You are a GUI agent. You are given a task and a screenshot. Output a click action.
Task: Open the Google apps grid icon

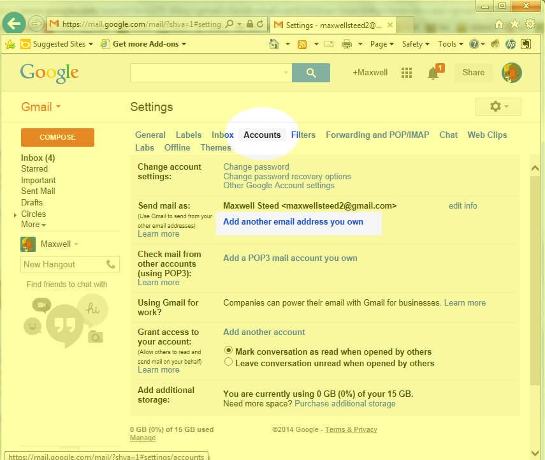click(x=406, y=73)
